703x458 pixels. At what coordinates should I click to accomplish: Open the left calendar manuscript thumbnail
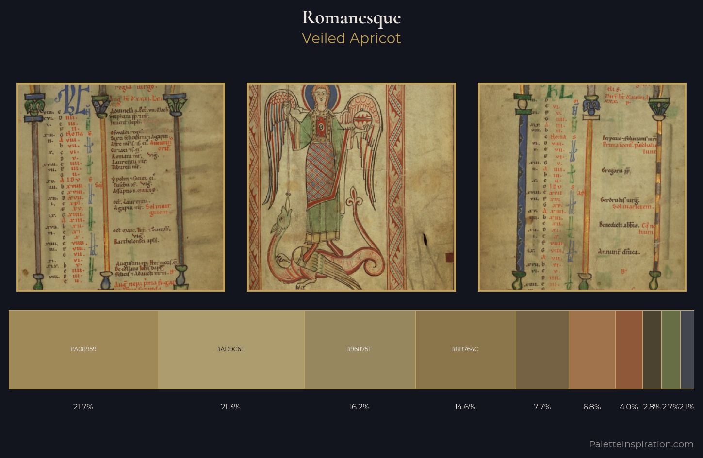[x=121, y=187]
